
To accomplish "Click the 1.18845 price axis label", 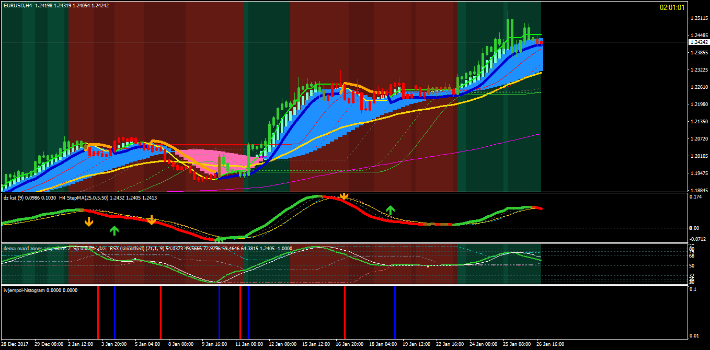I will (x=699, y=191).
